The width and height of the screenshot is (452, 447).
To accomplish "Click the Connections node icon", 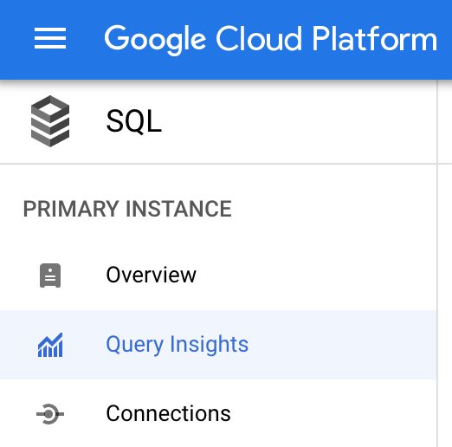I will (x=50, y=414).
